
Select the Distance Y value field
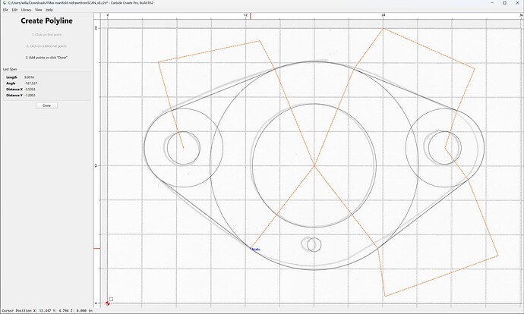pyautogui.click(x=30, y=95)
